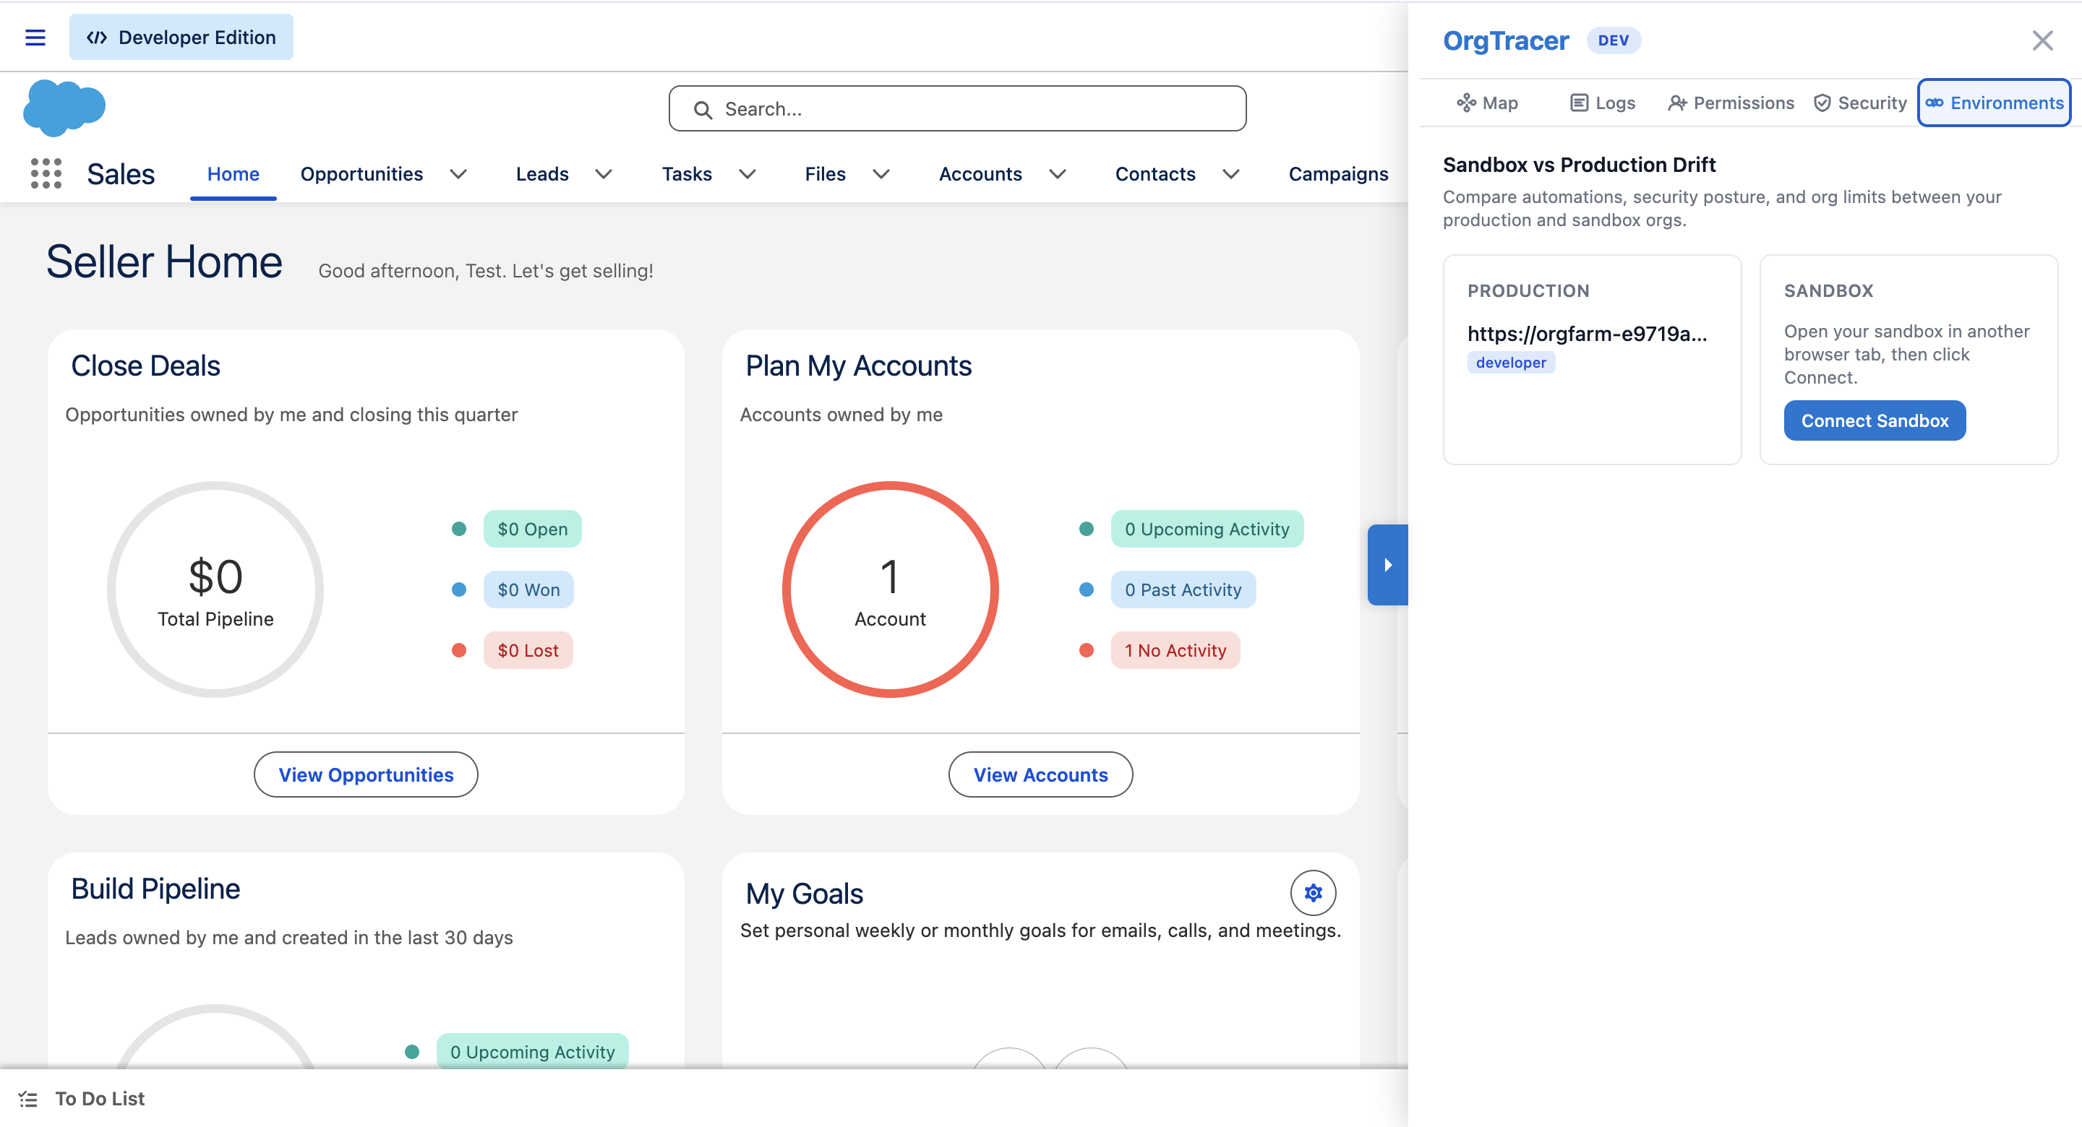Open the My Goals settings gear
Image resolution: width=2082 pixels, height=1127 pixels.
pyautogui.click(x=1313, y=893)
